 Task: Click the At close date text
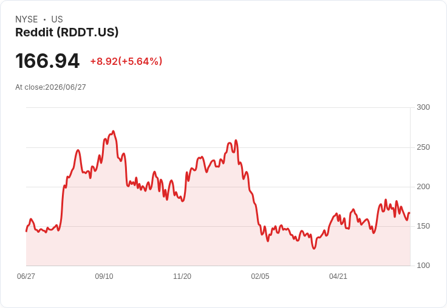click(50, 87)
